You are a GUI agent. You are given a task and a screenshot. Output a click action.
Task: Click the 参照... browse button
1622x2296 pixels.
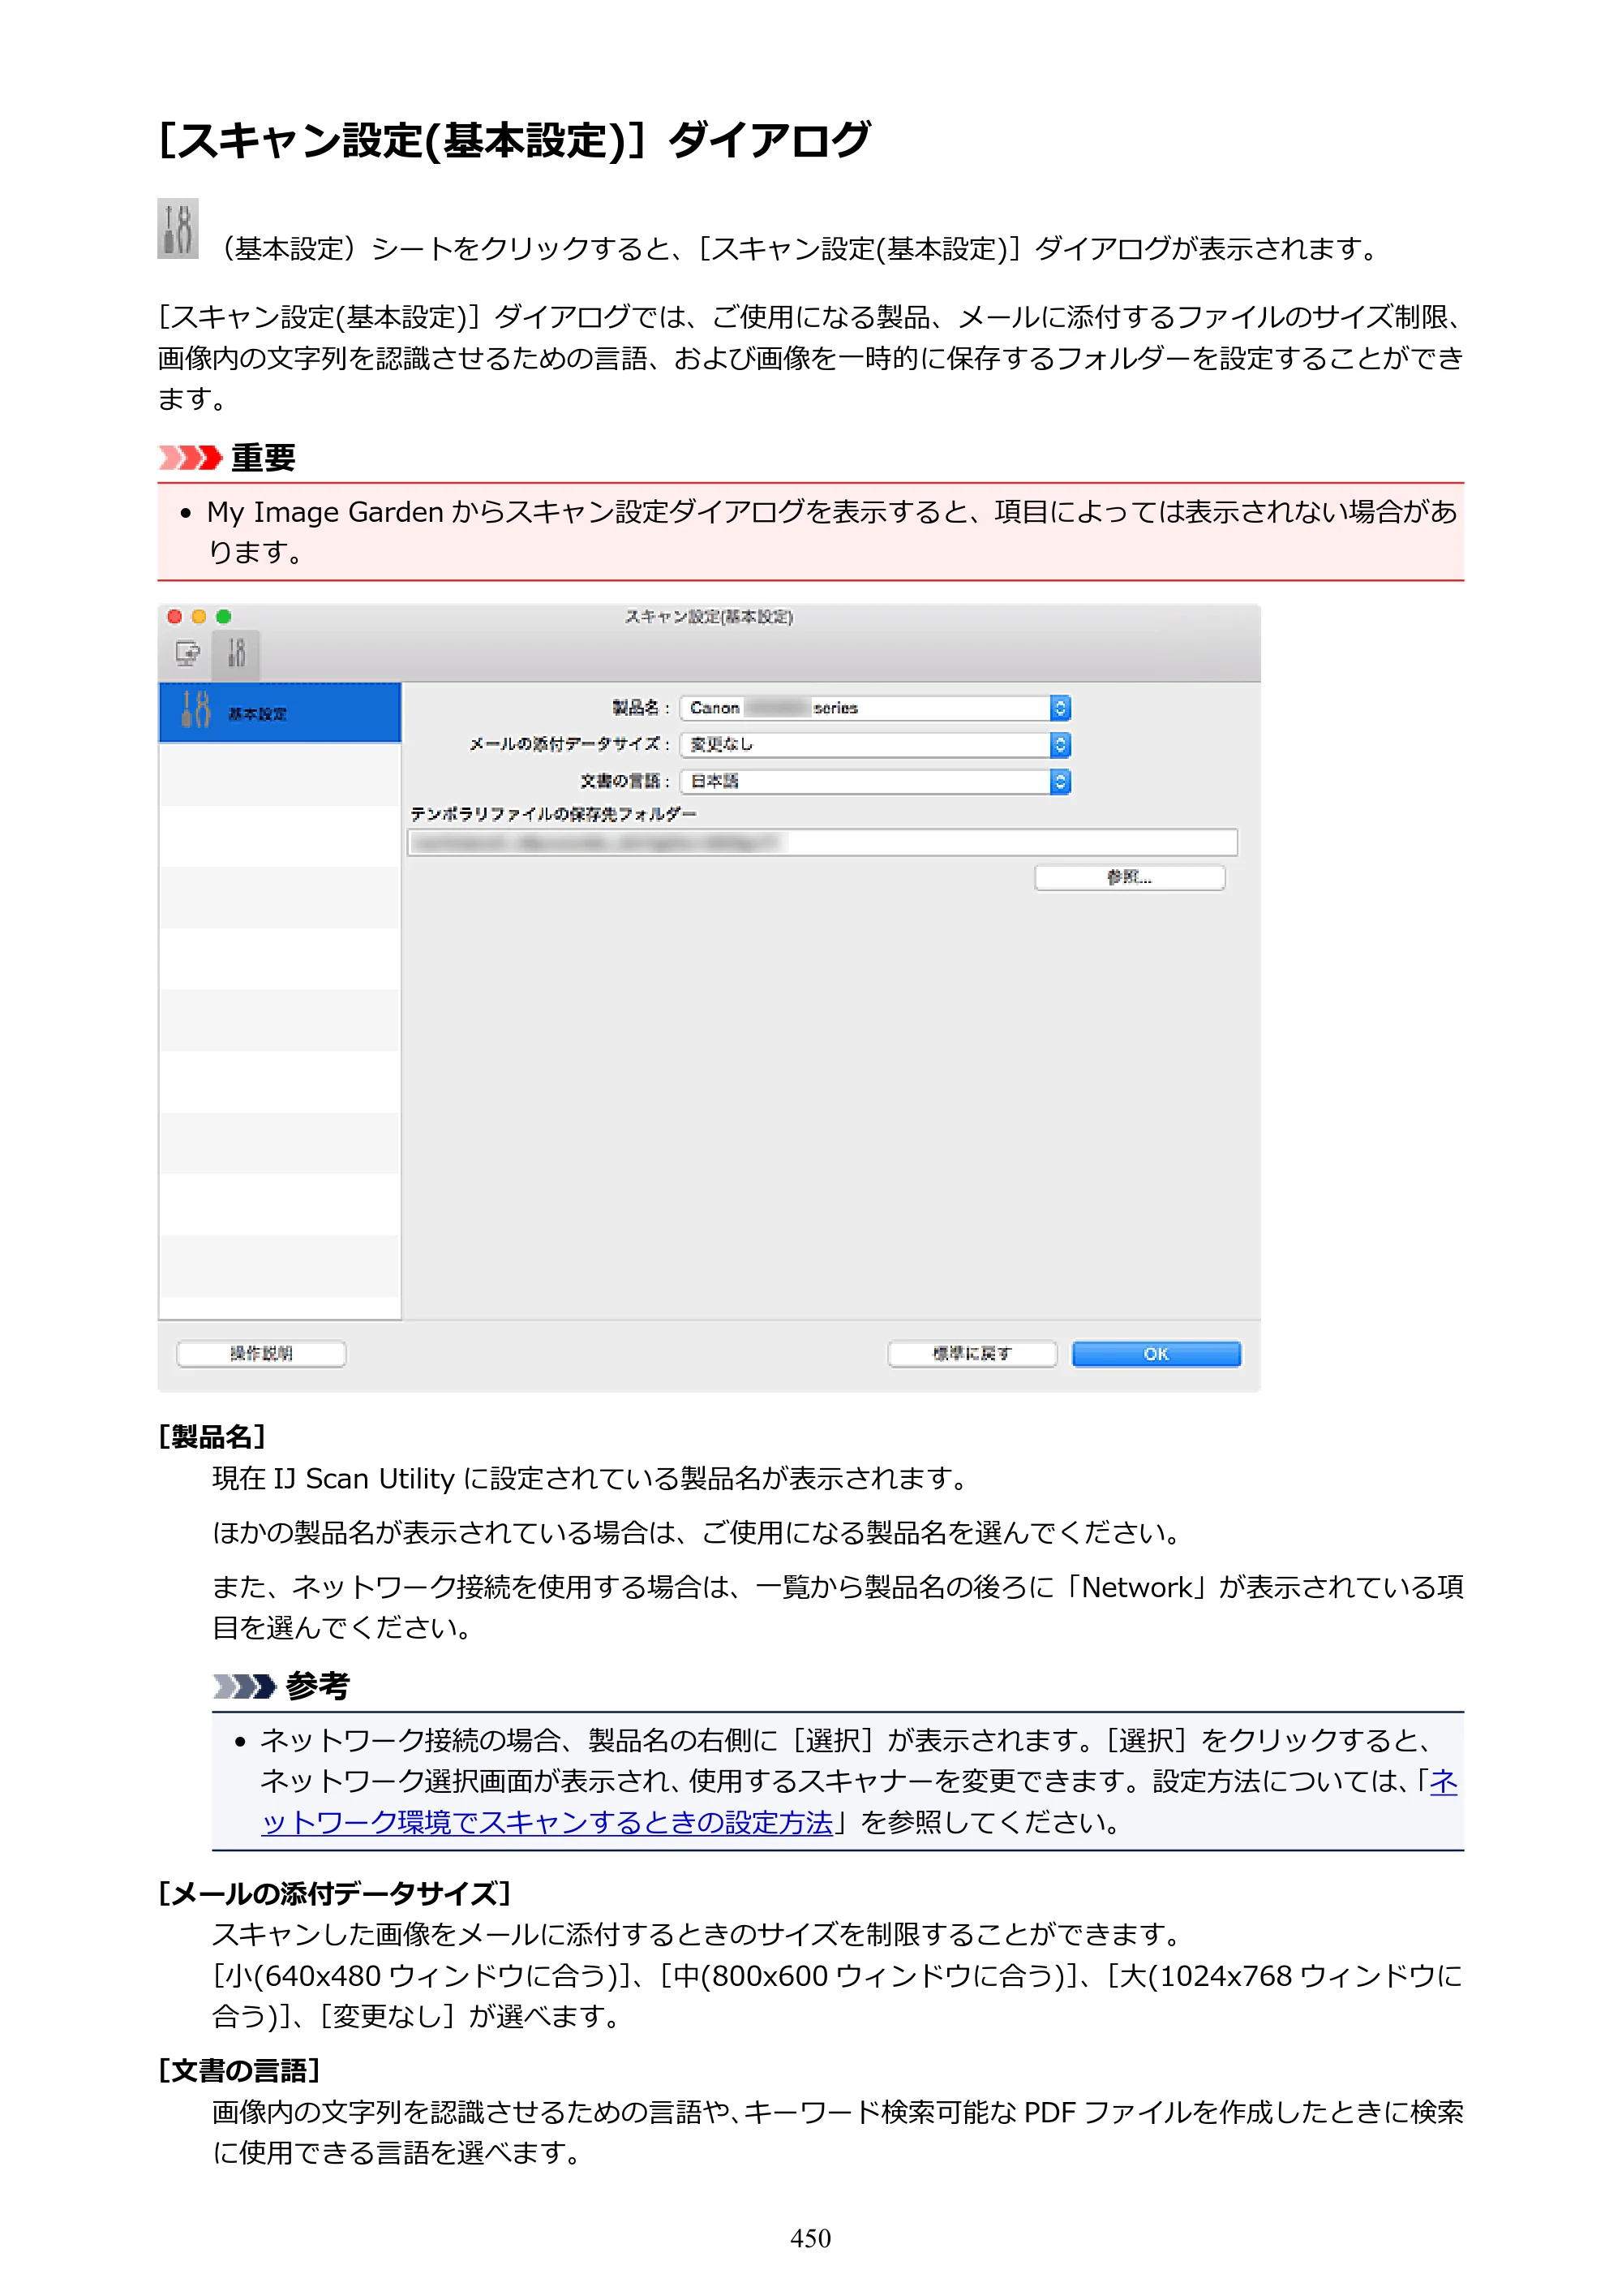tap(1129, 878)
